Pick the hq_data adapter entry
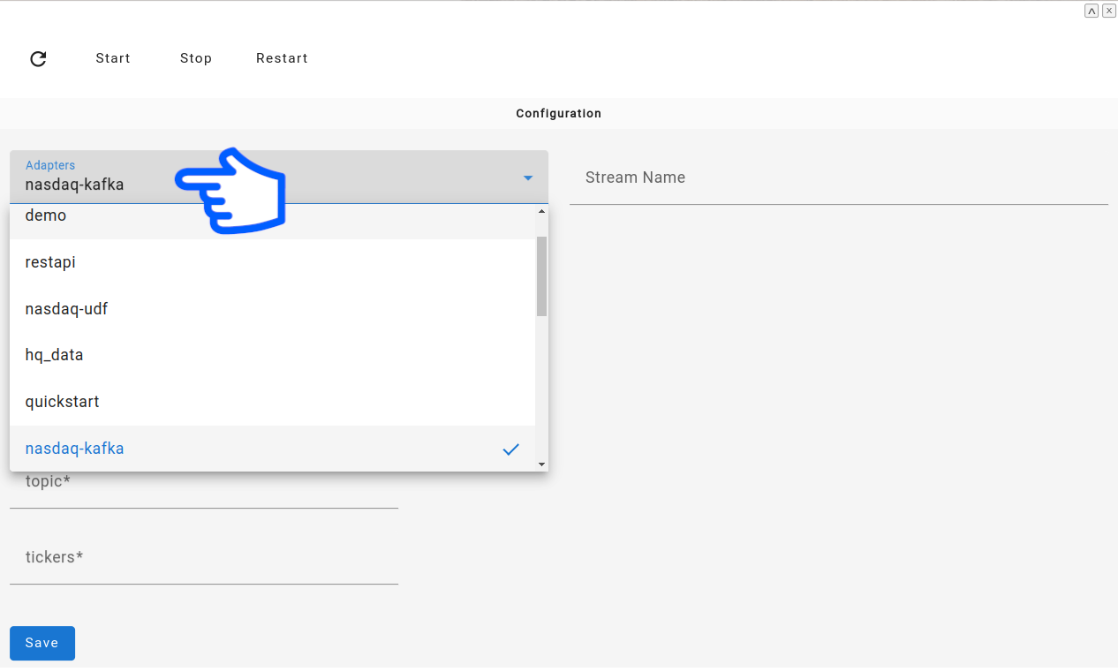Image resolution: width=1118 pixels, height=672 pixels. (x=54, y=354)
